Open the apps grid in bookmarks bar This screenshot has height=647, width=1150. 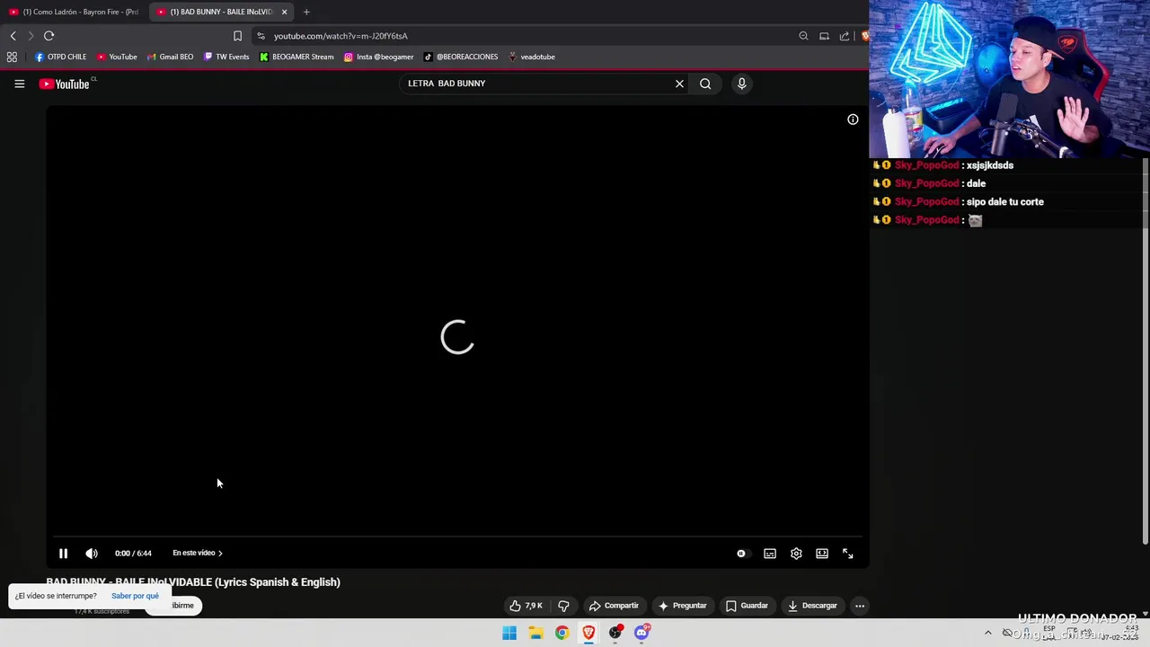(12, 57)
